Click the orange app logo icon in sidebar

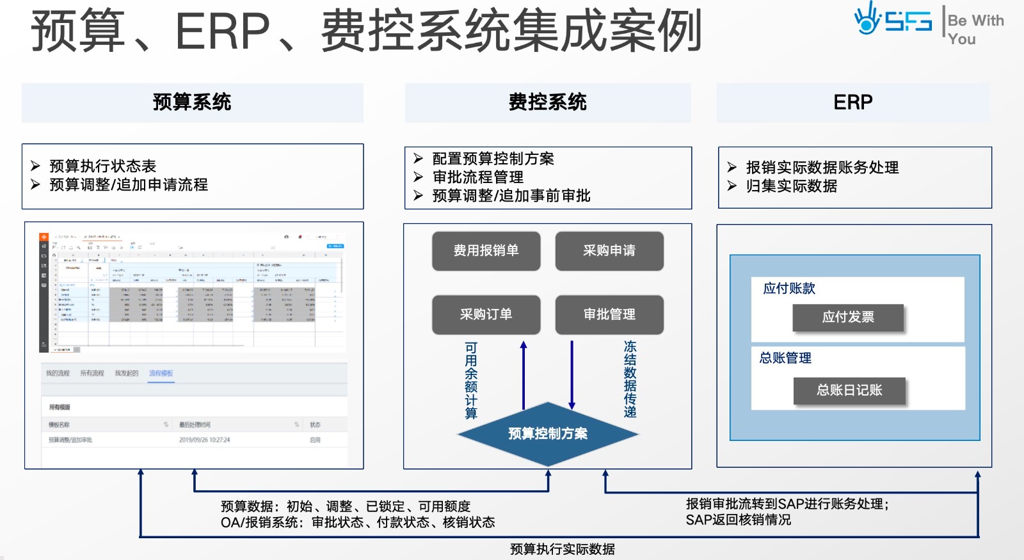44,237
